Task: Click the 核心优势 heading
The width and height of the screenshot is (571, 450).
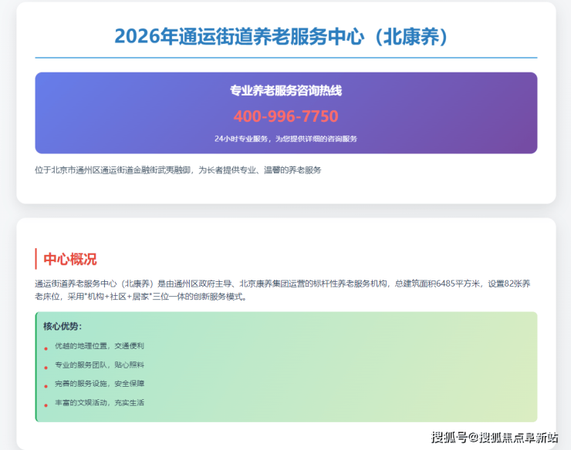Action: coord(63,326)
